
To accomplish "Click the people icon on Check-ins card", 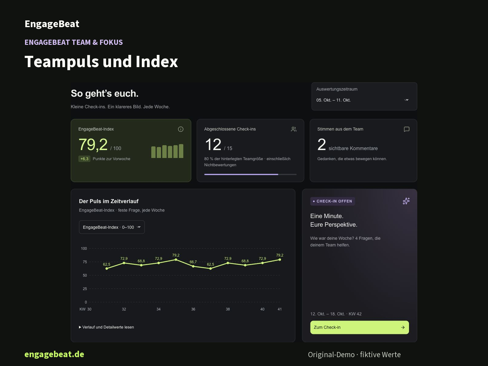I will point(293,129).
